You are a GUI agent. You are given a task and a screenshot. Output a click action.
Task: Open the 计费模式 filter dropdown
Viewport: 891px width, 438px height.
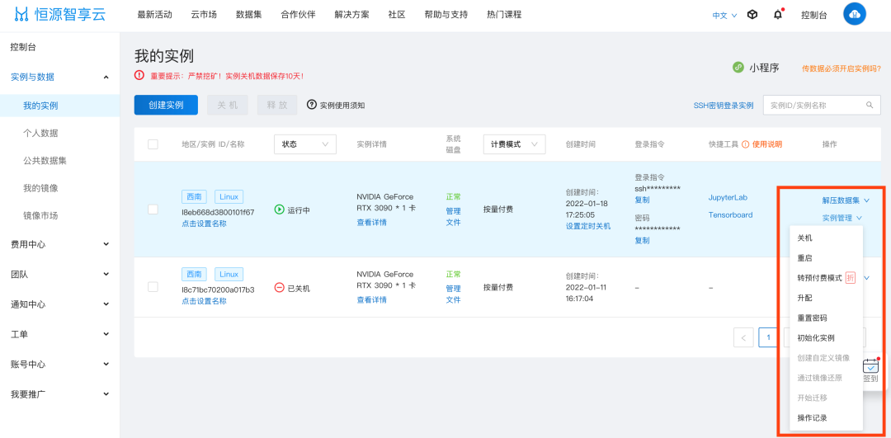[x=514, y=144]
